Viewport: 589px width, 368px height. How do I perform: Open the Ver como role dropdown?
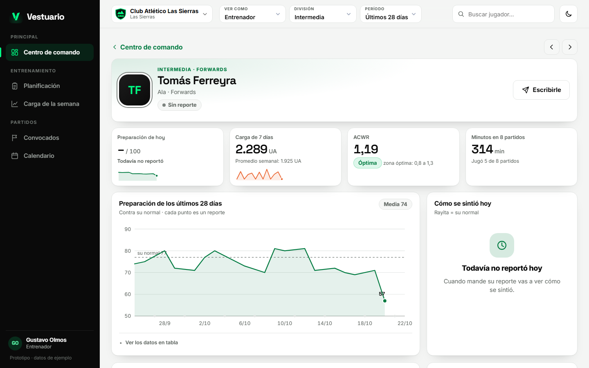click(x=252, y=14)
